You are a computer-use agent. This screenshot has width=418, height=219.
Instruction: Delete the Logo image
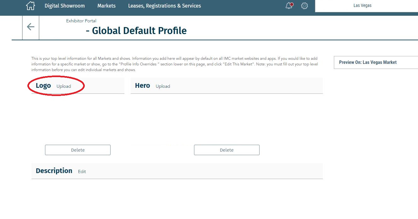[78, 150]
